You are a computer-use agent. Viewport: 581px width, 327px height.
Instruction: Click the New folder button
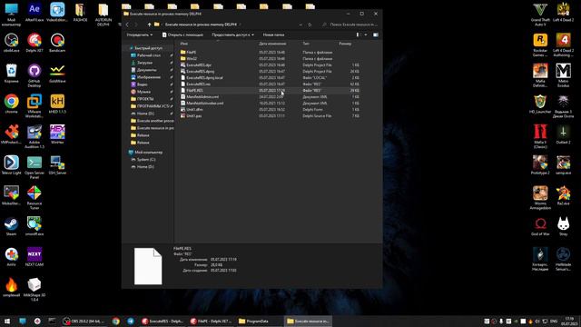(x=273, y=35)
